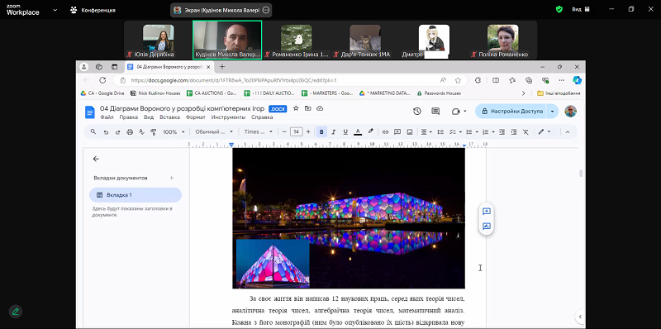Select the Вкладка 1 document tab
Image resolution: width=661 pixels, height=329 pixels.
pyautogui.click(x=136, y=195)
